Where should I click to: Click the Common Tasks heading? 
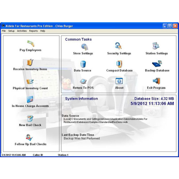click(78, 39)
